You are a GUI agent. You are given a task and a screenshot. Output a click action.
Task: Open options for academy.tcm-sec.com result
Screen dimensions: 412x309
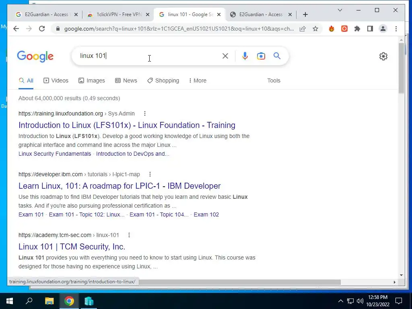point(129,235)
